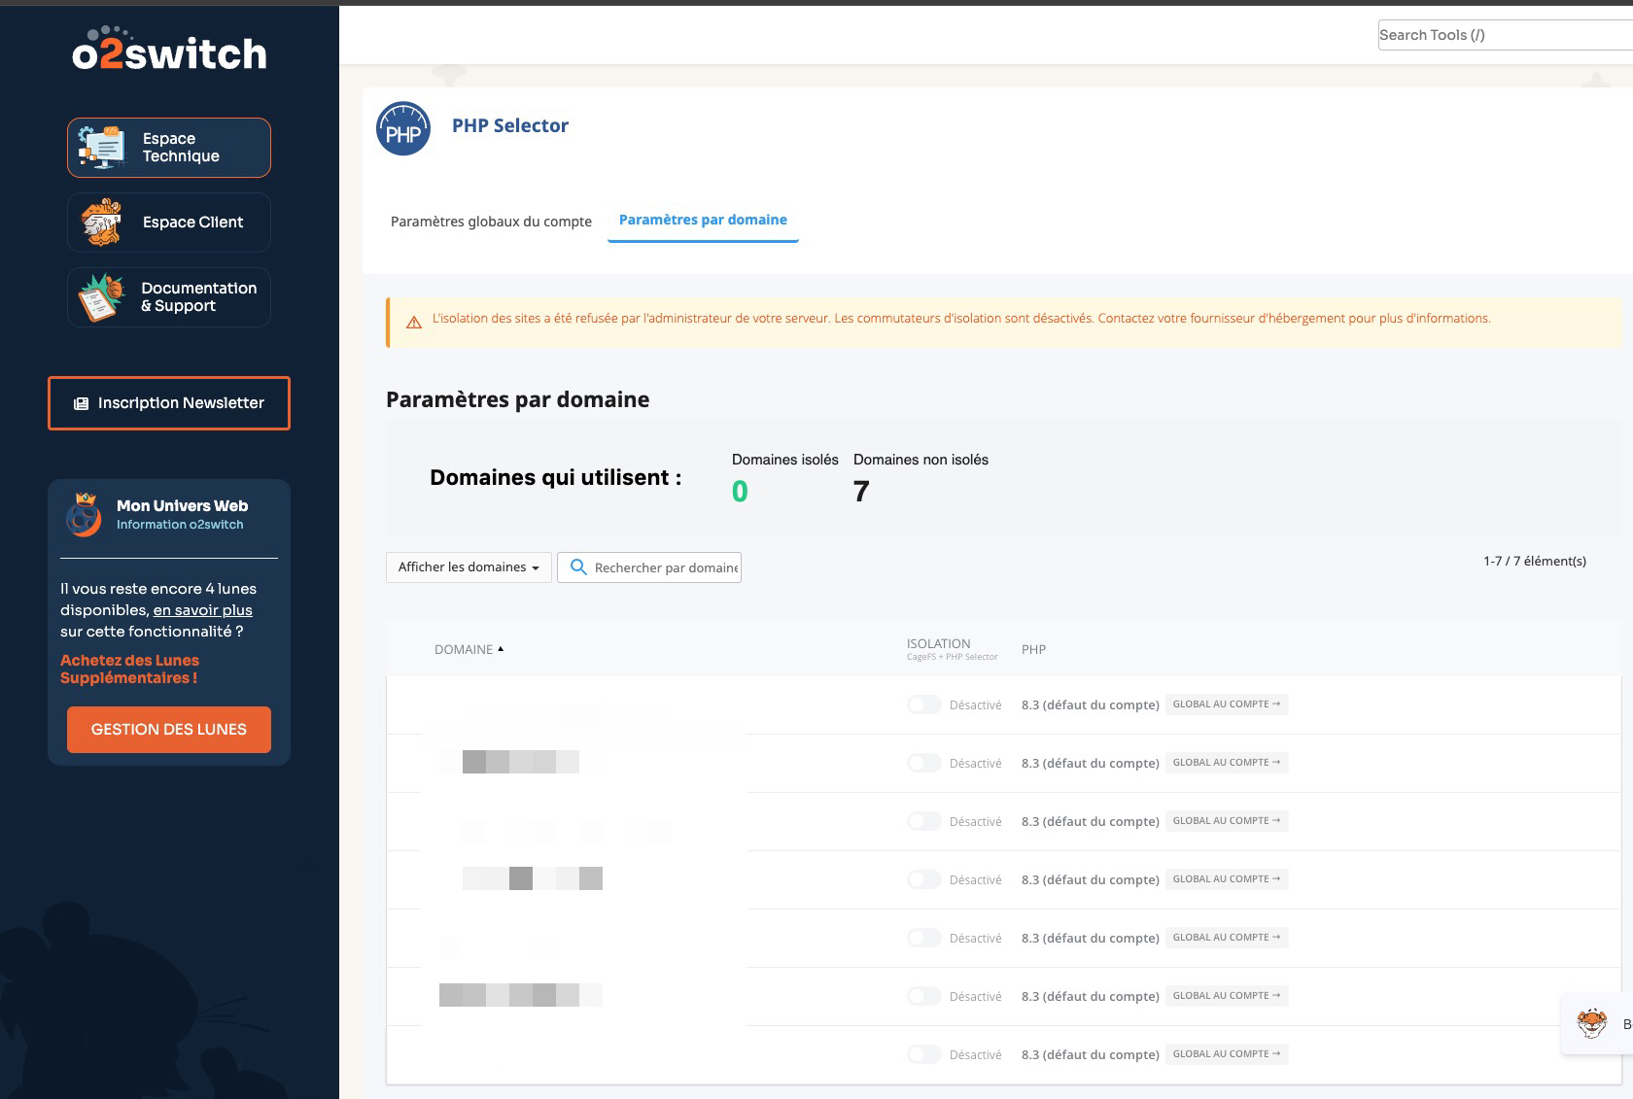Viewport: 1633px width, 1099px height.
Task: Click Achetez des Lunes Supplémentaires link
Action: [x=129, y=670]
